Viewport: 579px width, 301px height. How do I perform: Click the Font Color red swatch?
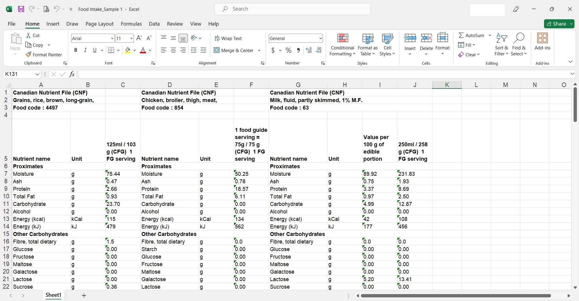143,52
